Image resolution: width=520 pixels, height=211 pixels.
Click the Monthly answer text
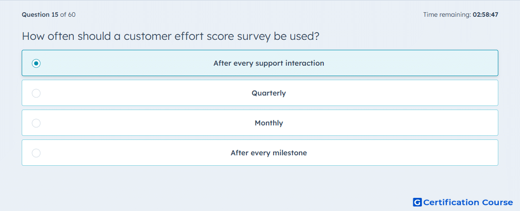(269, 123)
